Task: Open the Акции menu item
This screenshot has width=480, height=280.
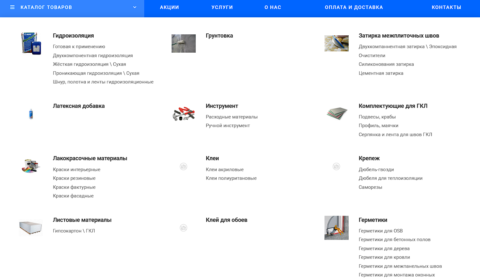Action: click(169, 7)
